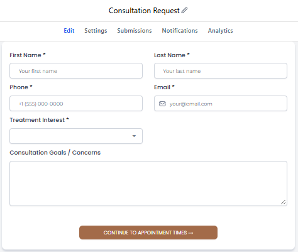The width and height of the screenshot is (298, 252).
Task: Click the "Email *" label
Action: tap(164, 87)
